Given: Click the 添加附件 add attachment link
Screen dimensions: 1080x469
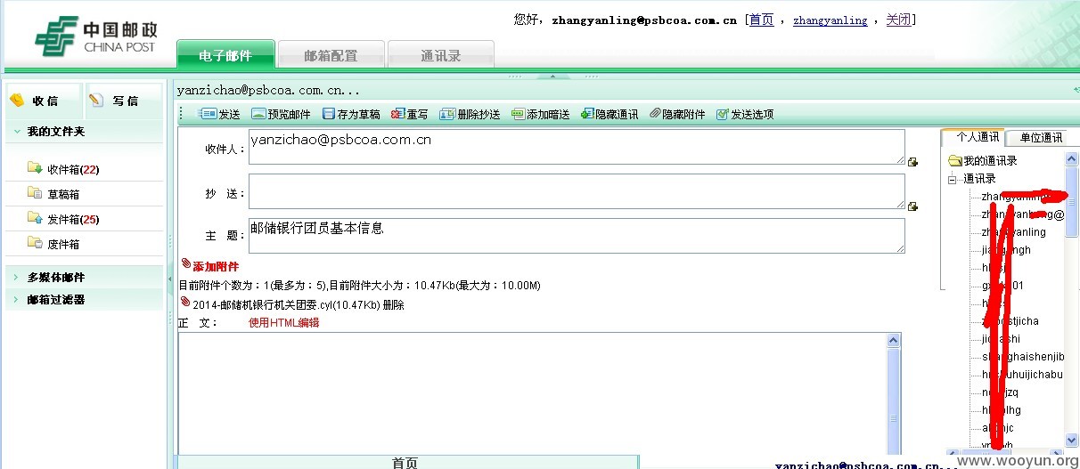Looking at the screenshot, I should point(216,266).
